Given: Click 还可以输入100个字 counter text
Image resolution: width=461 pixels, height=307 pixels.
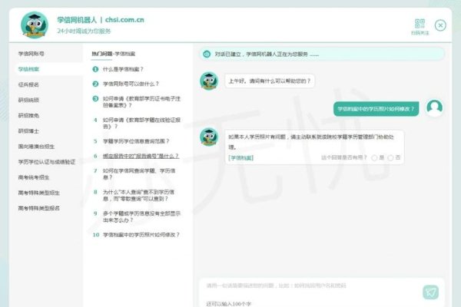Looking at the screenshot, I should 229,304.
